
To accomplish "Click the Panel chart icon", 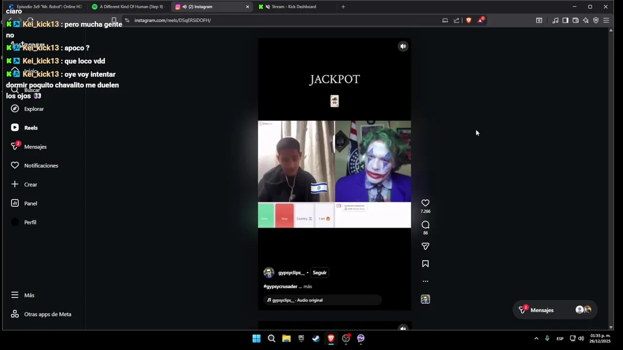I will (15, 203).
